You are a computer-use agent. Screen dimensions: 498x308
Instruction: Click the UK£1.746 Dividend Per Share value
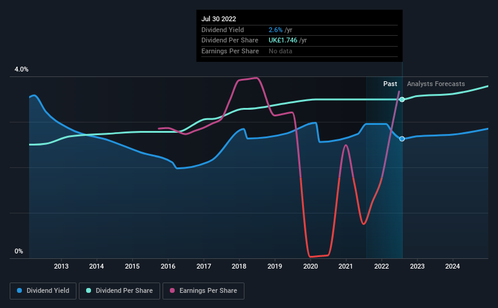(x=283, y=41)
